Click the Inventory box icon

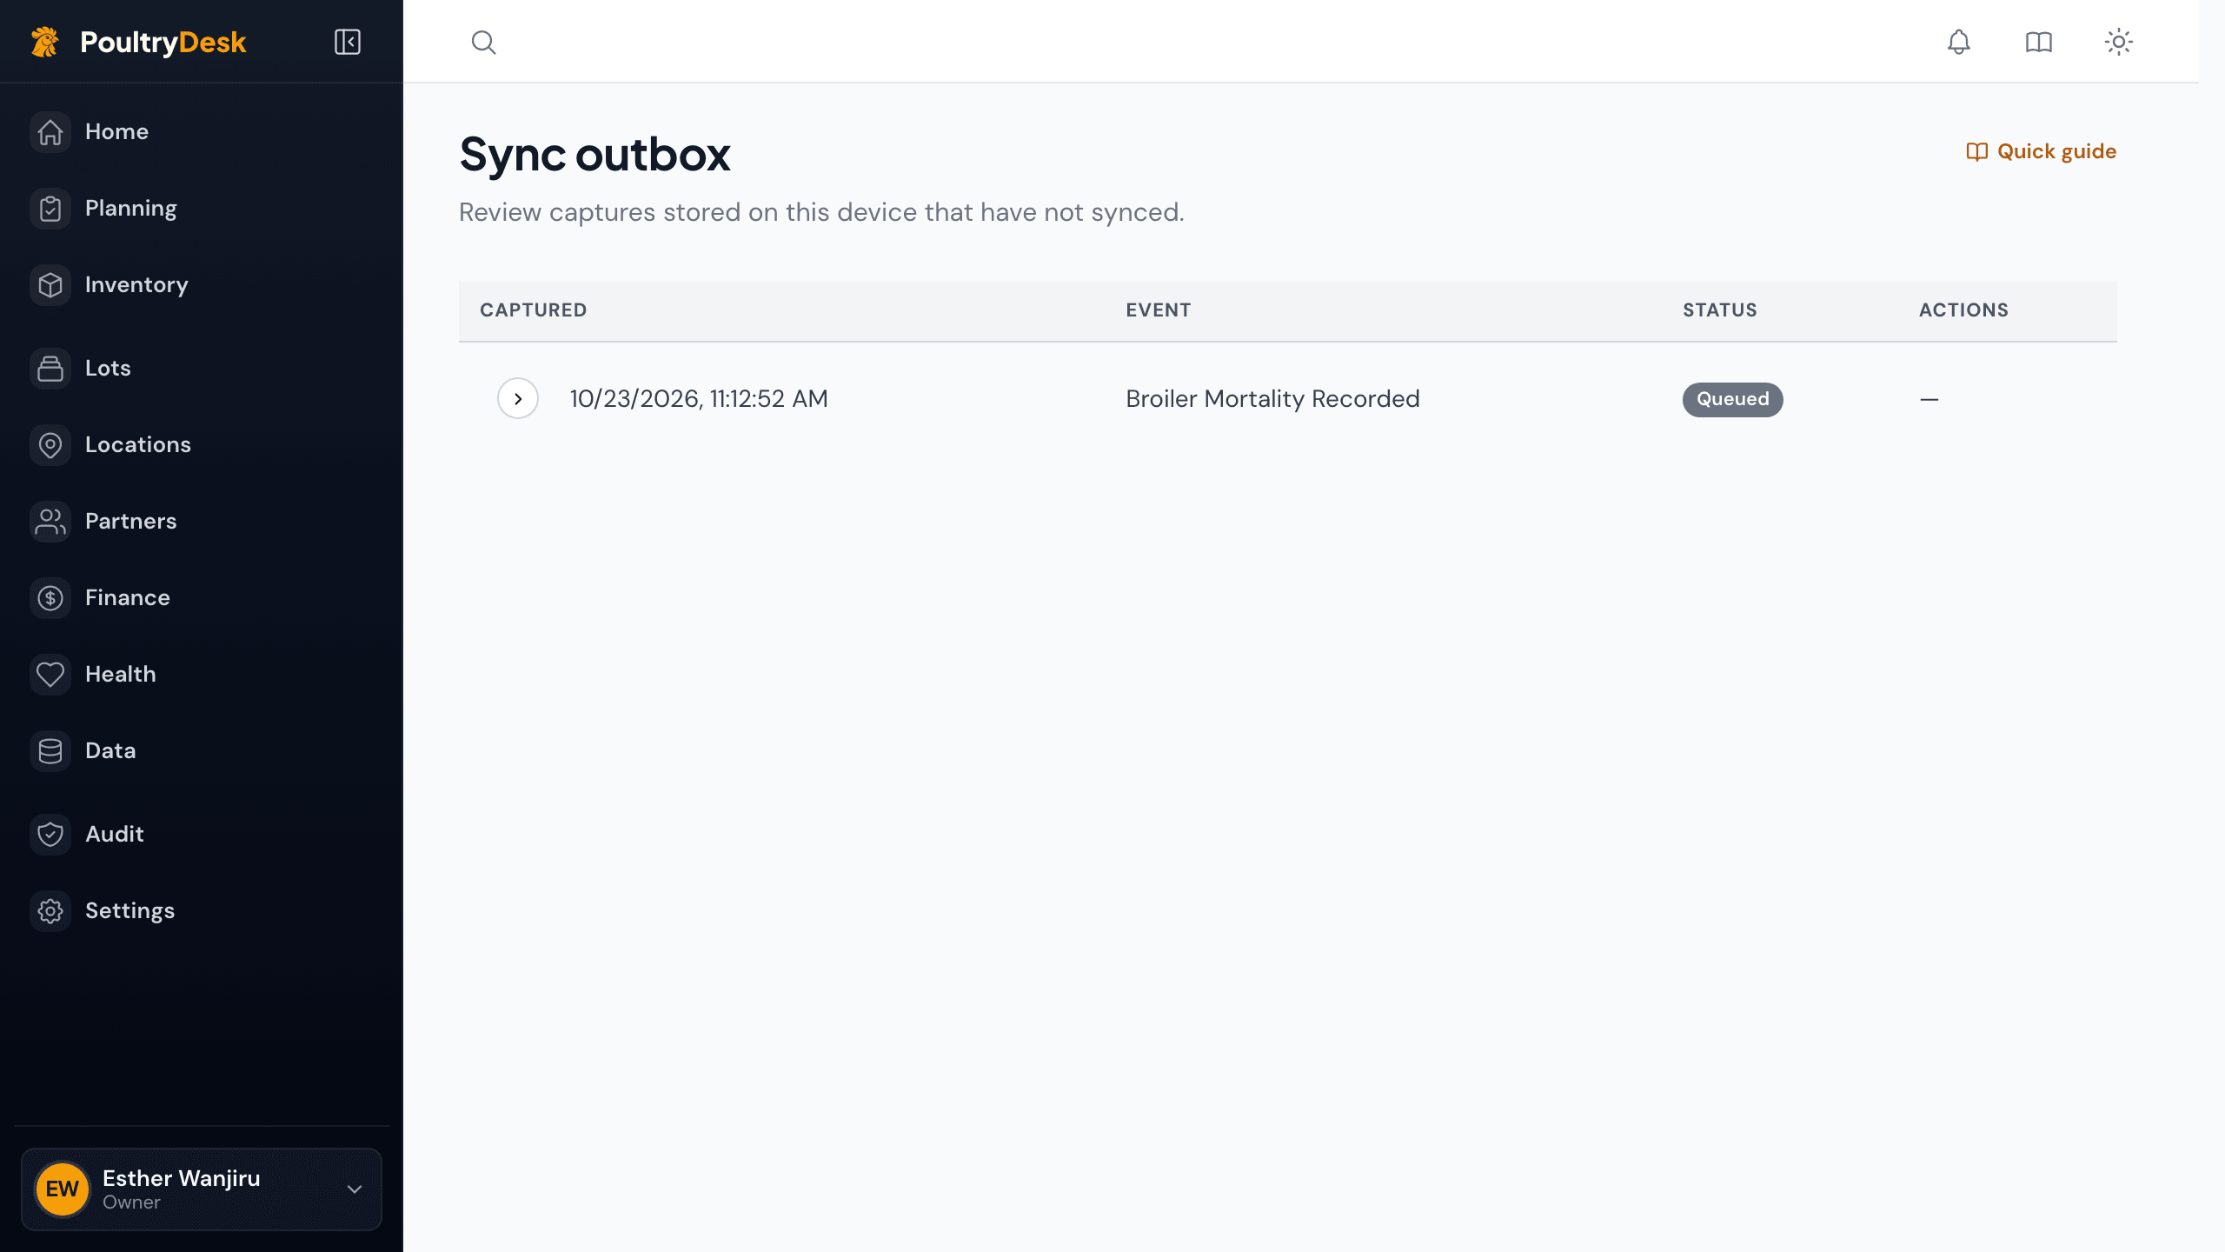click(x=50, y=285)
